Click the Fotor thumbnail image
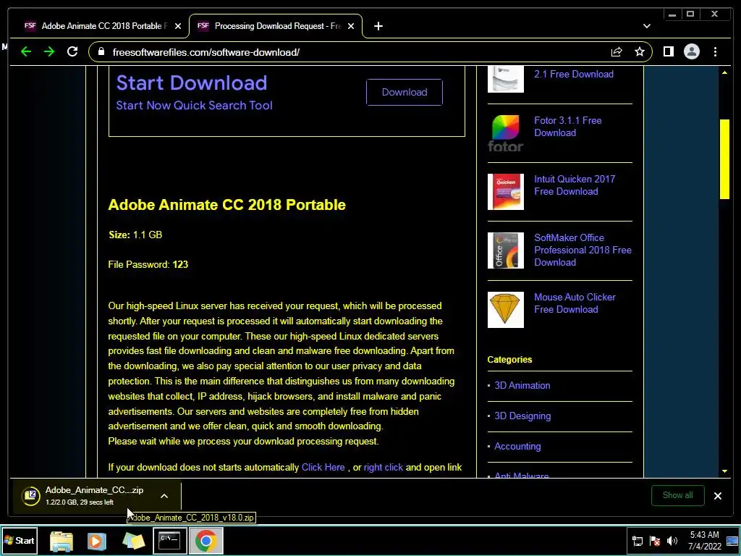This screenshot has width=741, height=556. coord(505,133)
